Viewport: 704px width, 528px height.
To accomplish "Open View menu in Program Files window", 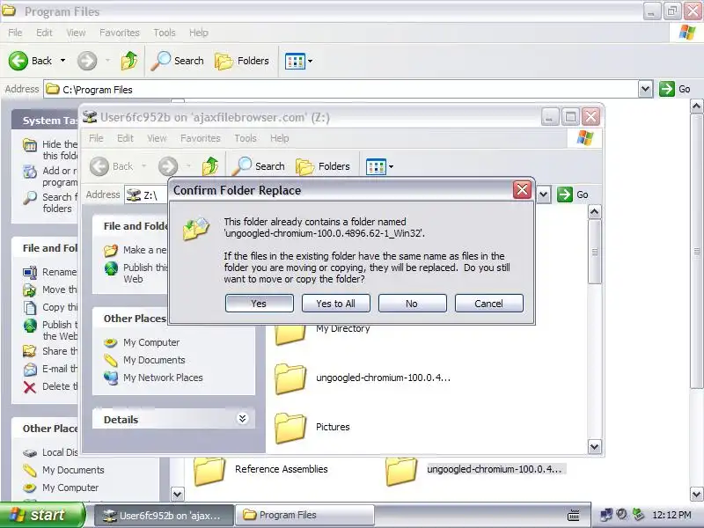I will (76, 33).
